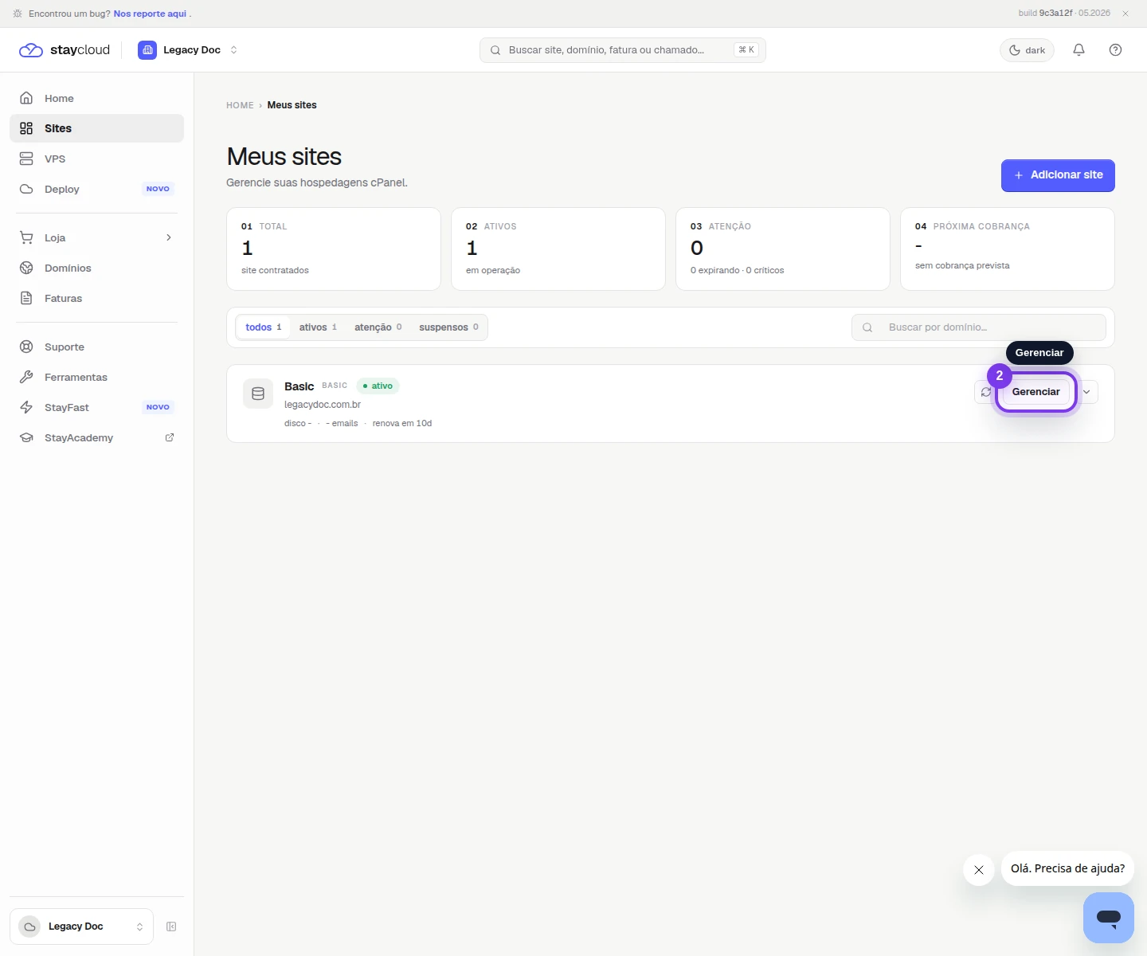Click the refresh icon on Basic site
The image size is (1147, 956).
click(986, 392)
